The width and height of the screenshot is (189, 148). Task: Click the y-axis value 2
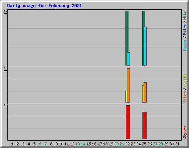(x=6, y=105)
